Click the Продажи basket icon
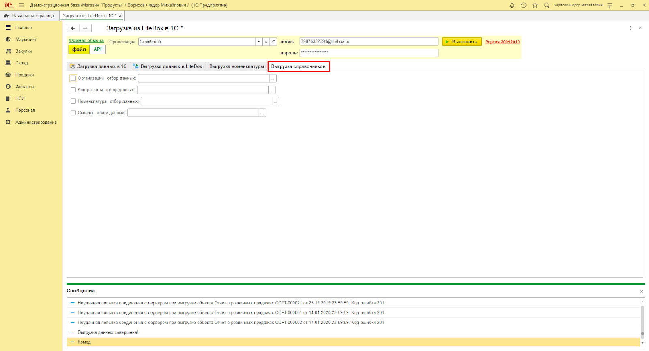 8,75
